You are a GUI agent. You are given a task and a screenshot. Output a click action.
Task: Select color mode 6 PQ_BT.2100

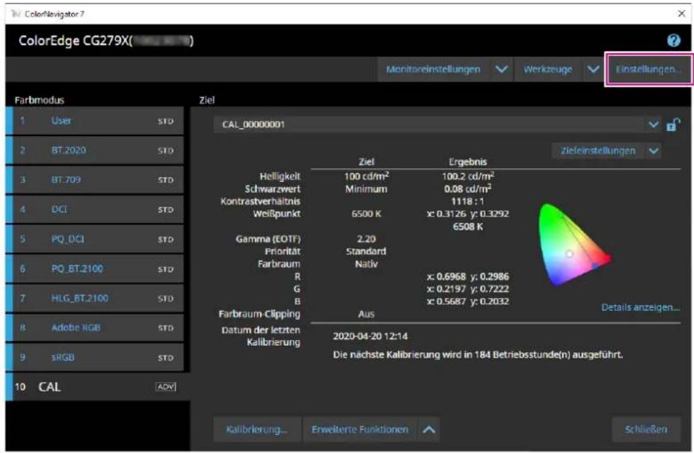point(95,269)
